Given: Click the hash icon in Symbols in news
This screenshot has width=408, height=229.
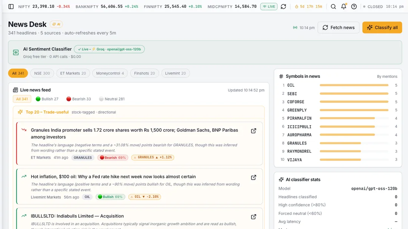Looking at the screenshot, I should click(x=281, y=76).
